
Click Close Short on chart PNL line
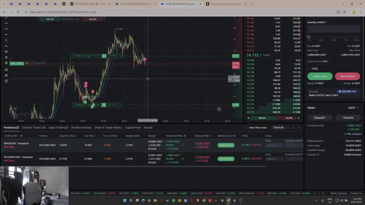(40, 63)
